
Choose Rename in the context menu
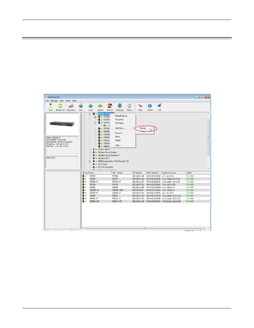pyautogui.click(x=118, y=133)
